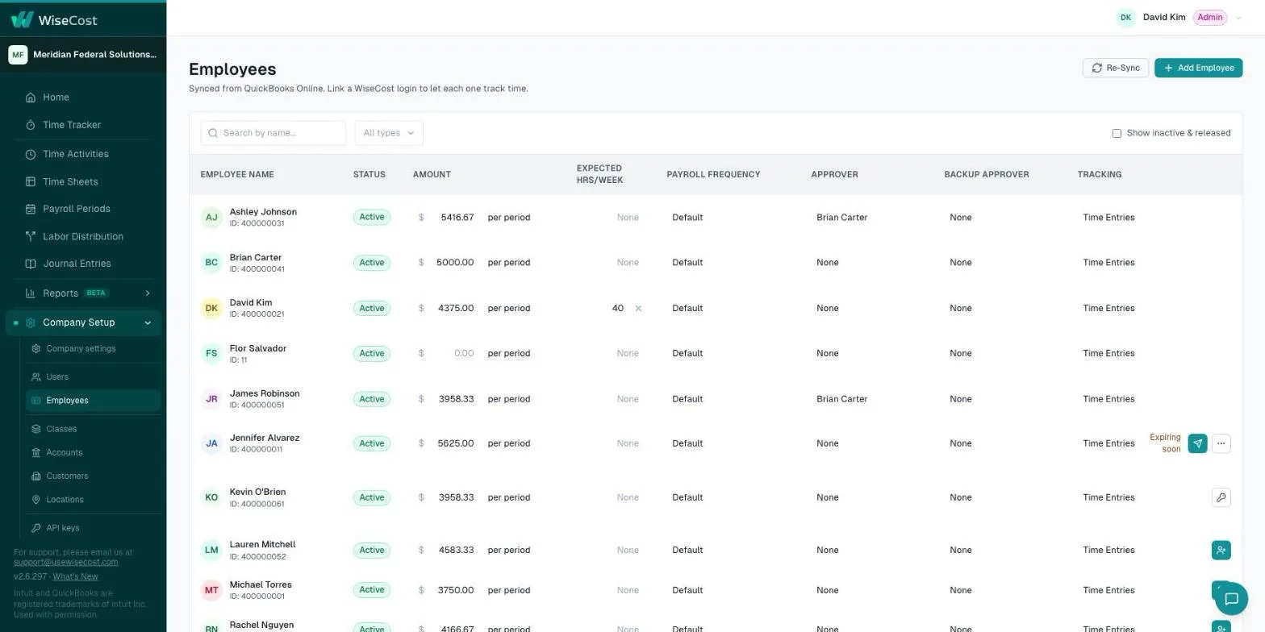
Task: Click the DK avatar in the top bar
Action: [x=1125, y=18]
